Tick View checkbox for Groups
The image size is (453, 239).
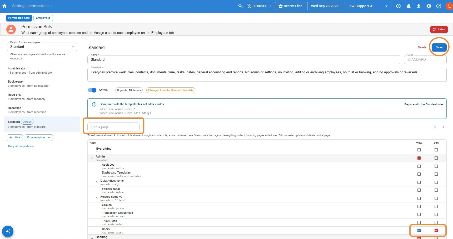(x=419, y=206)
